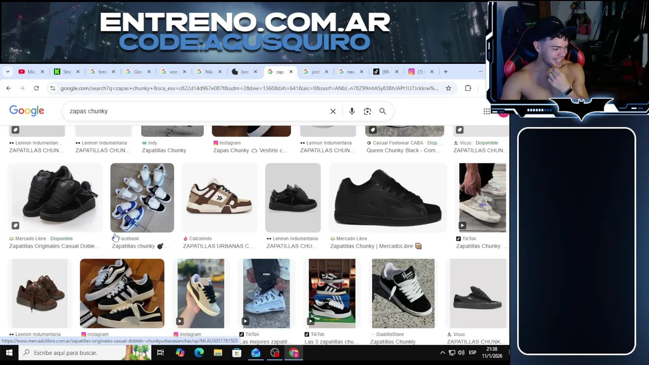
Task: Open Instagram black Adidas-style sneakers image
Action: coord(122,294)
